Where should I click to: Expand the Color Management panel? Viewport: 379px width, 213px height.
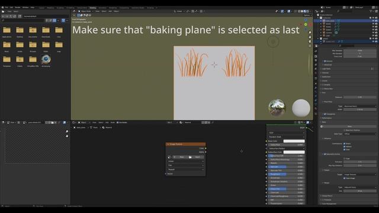coord(329,204)
